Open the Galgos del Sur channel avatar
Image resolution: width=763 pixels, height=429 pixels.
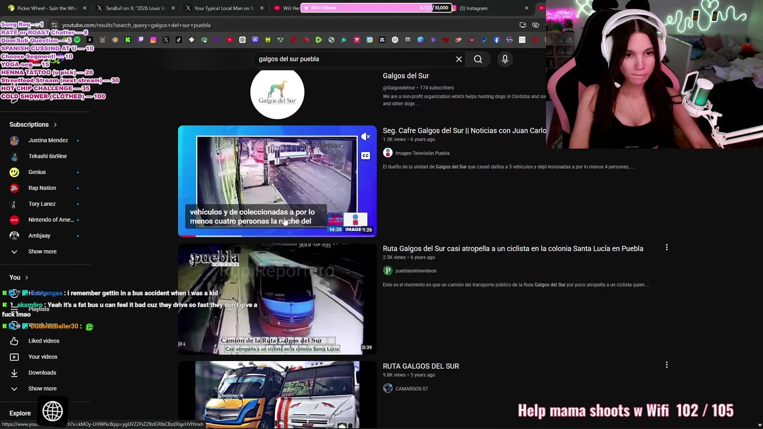(277, 92)
